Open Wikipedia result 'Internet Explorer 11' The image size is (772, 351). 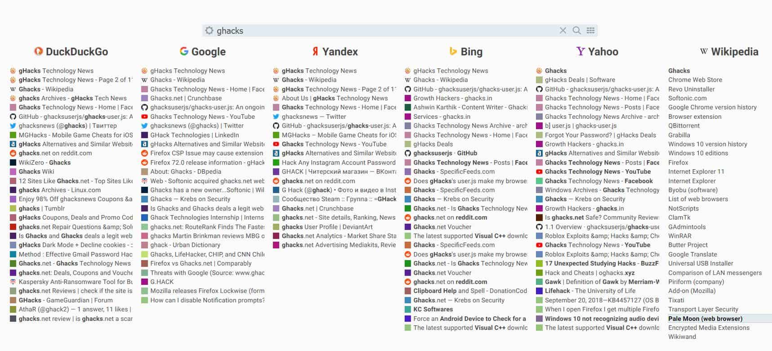(696, 171)
